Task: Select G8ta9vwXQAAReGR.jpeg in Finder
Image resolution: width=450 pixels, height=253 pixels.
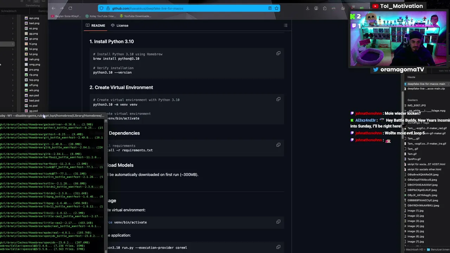Action: pyautogui.click(x=423, y=175)
